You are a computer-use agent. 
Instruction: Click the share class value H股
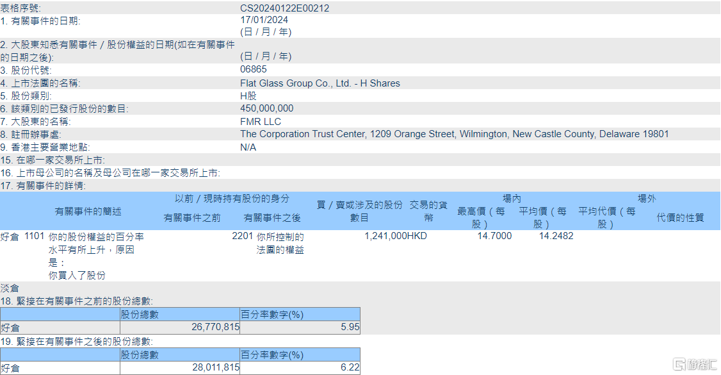tap(248, 96)
